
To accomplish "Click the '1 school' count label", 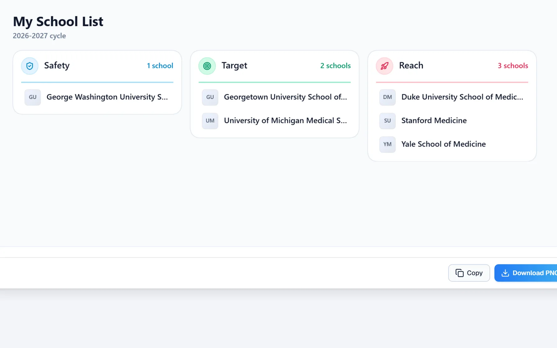I will pyautogui.click(x=160, y=66).
